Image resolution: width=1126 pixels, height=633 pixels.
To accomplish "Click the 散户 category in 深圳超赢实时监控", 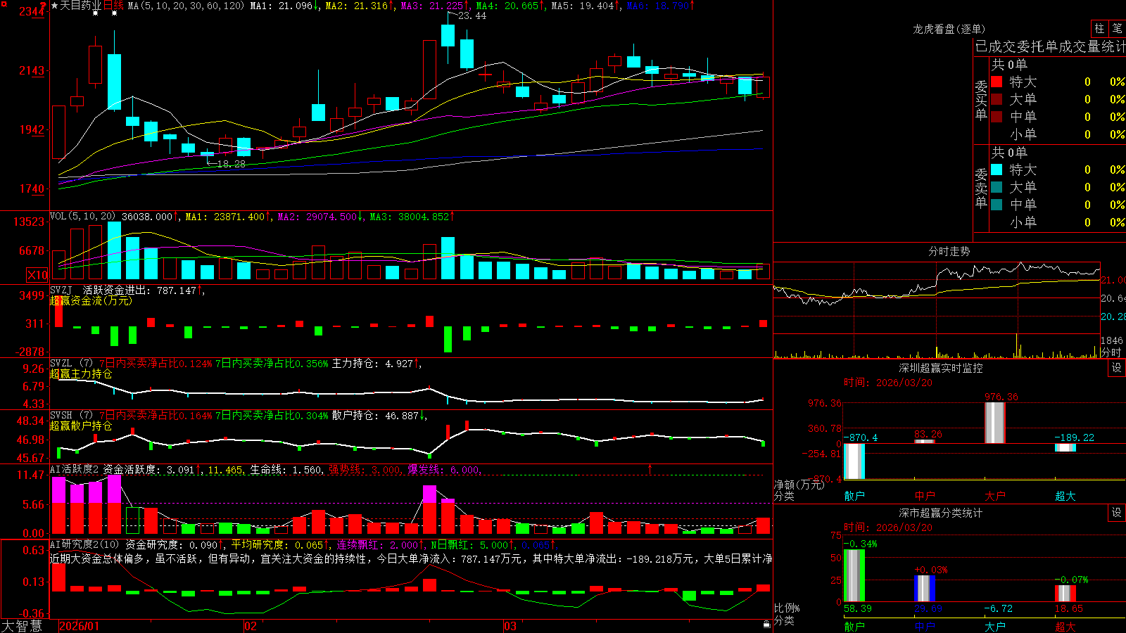I will [x=854, y=496].
